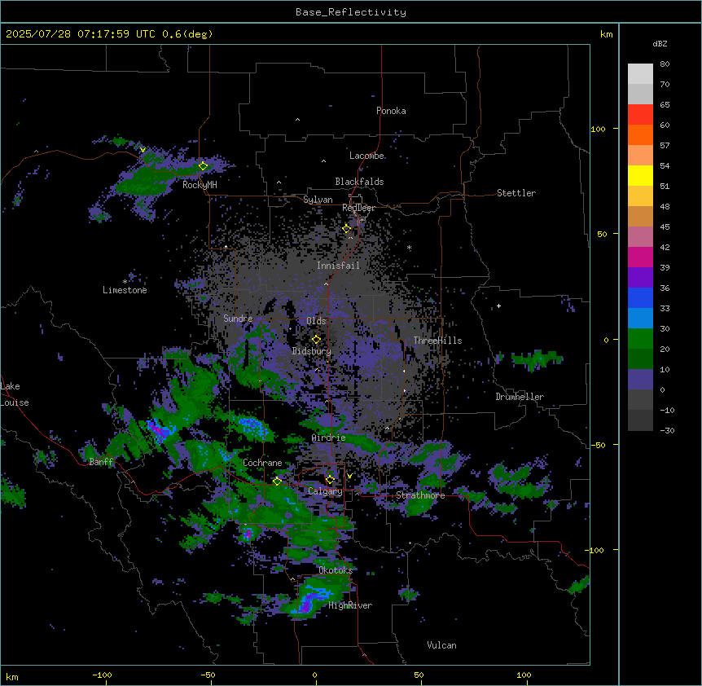Click the km label at top right

(x=606, y=34)
